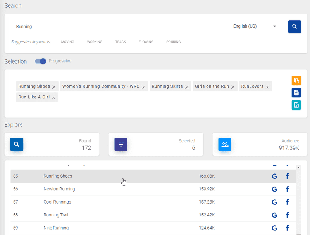310x235 pixels.
Task: Open Google search for Running Trail
Action: pyautogui.click(x=274, y=215)
